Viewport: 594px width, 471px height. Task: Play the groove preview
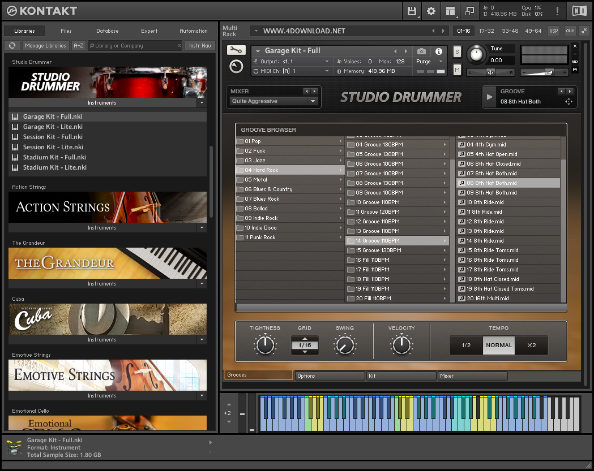489,97
